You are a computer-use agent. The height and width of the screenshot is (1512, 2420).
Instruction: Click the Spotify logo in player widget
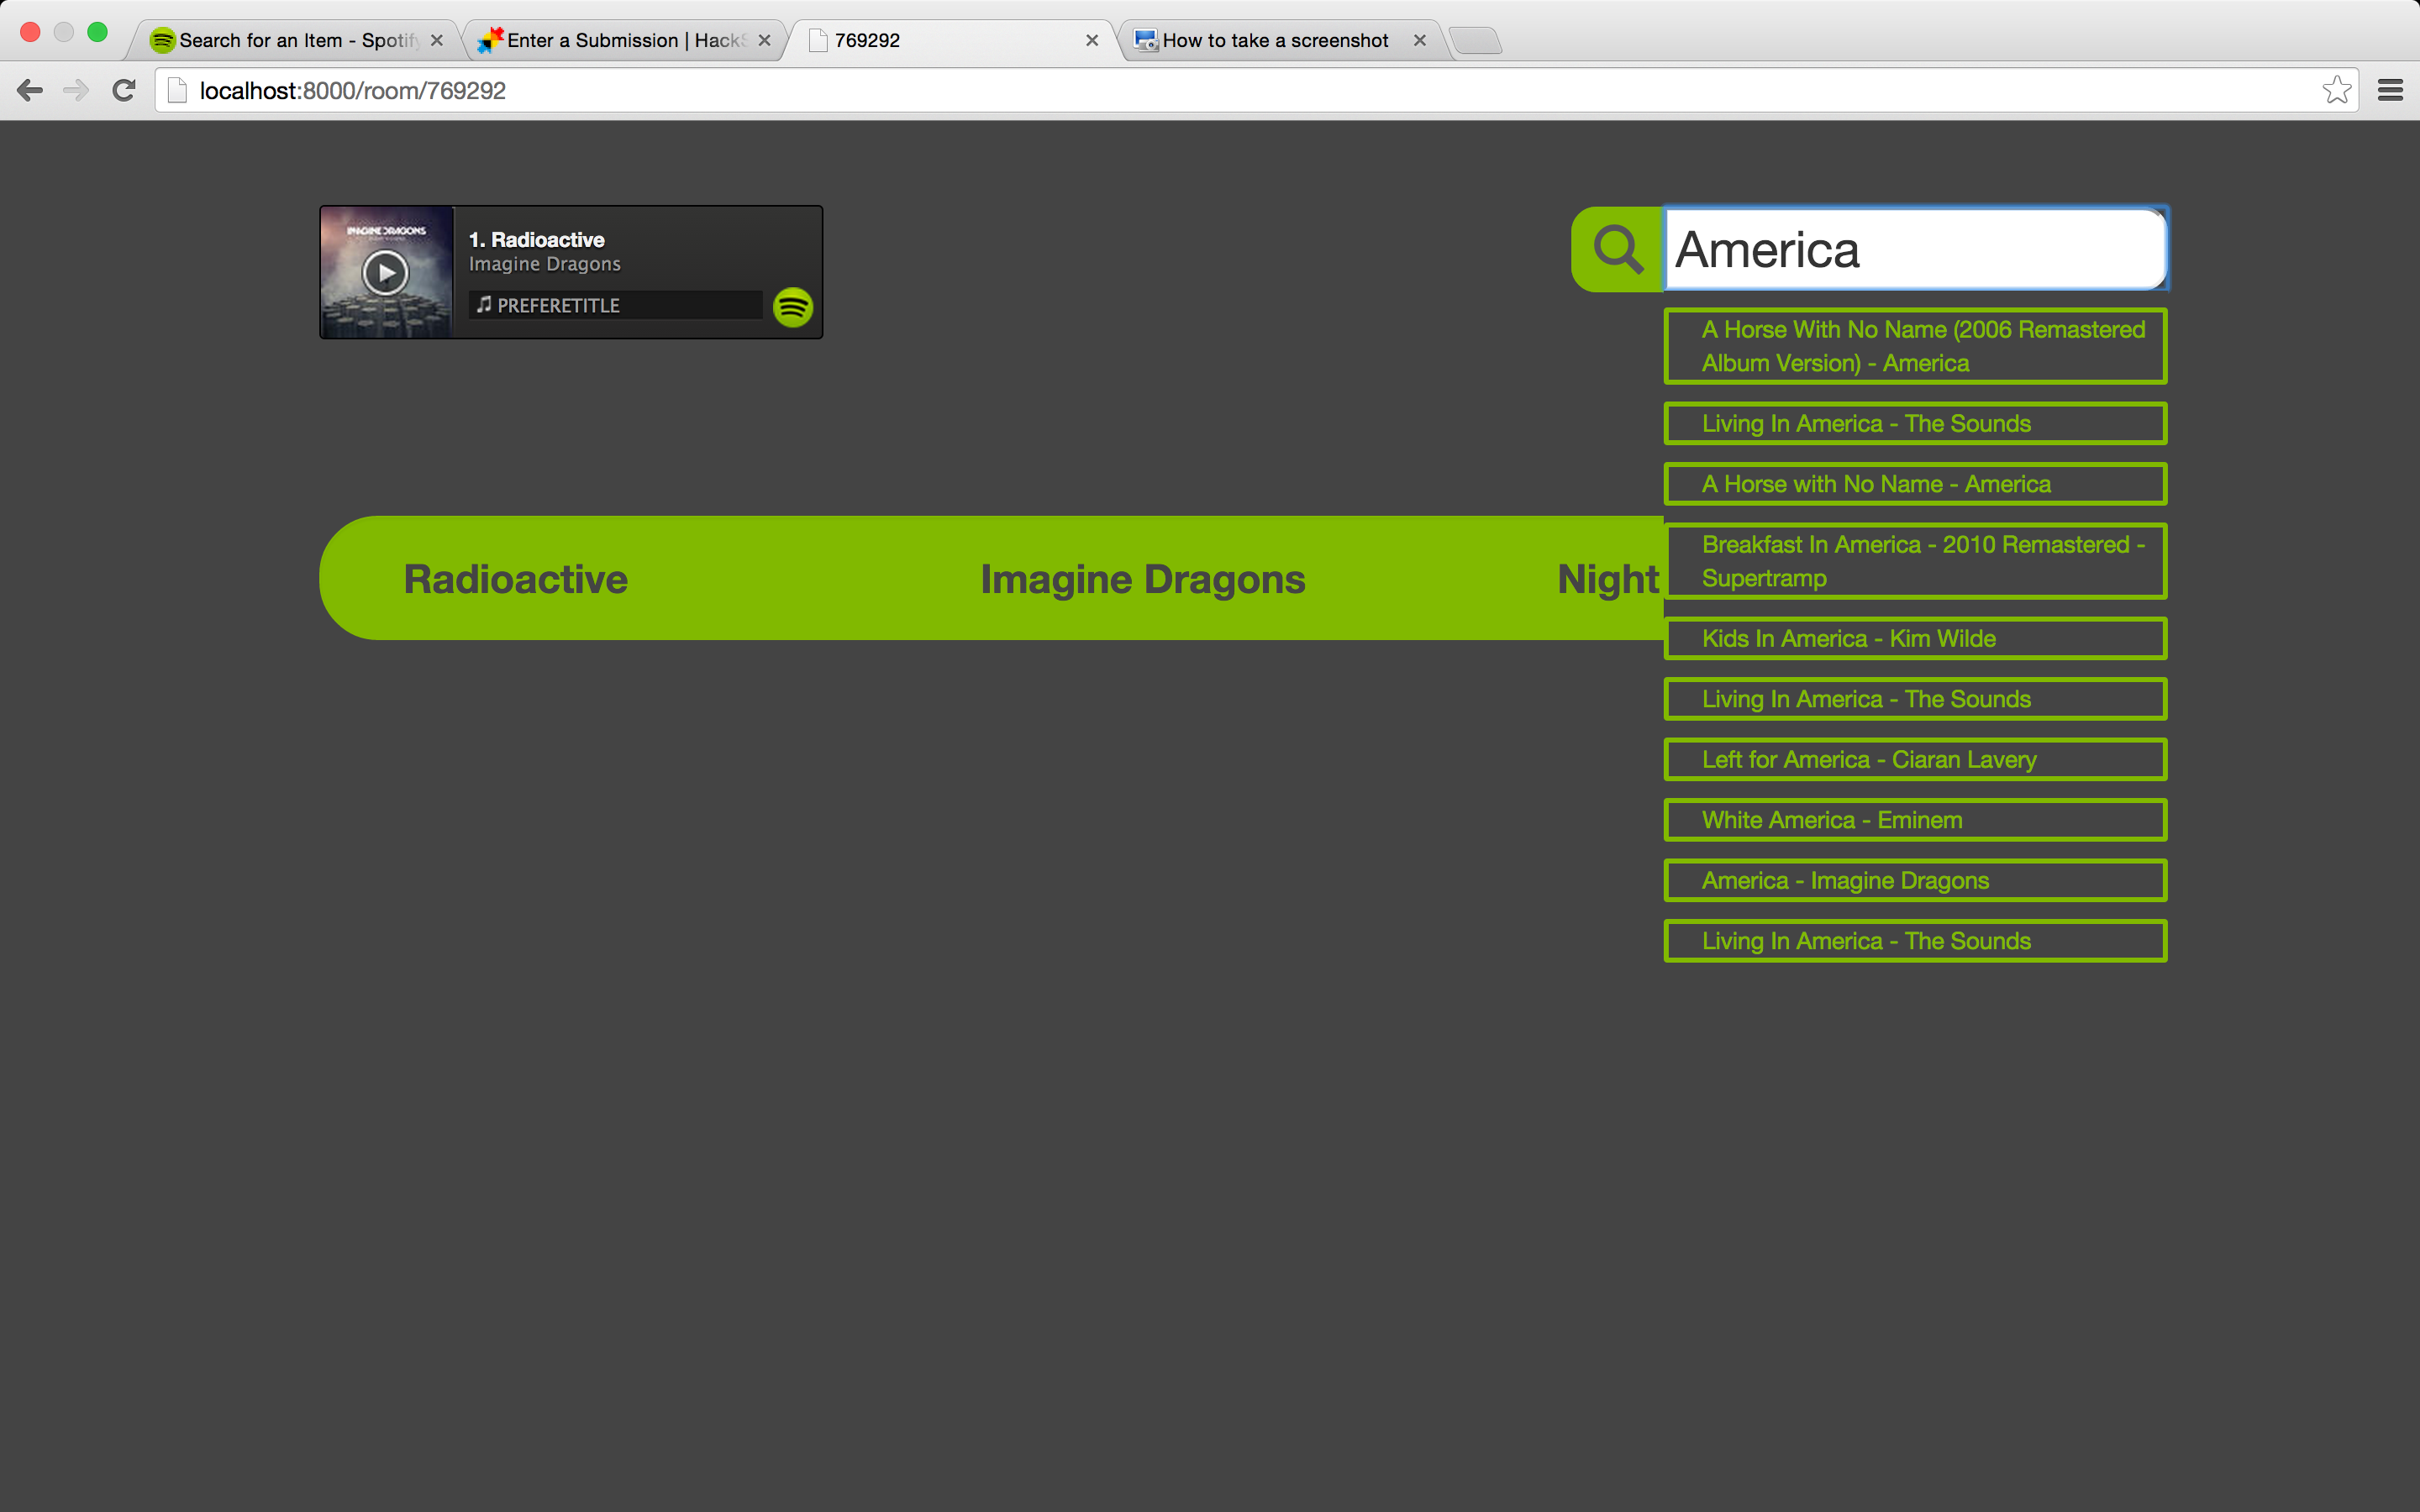[793, 307]
